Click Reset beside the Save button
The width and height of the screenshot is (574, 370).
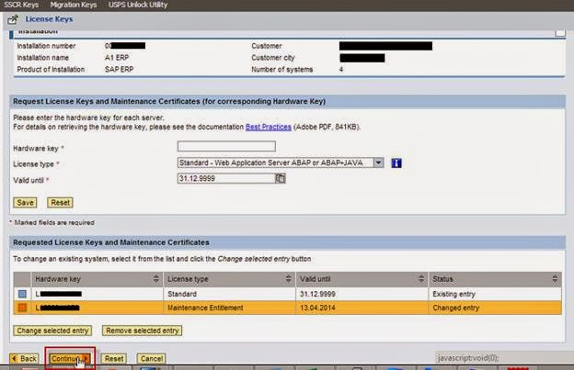pyautogui.click(x=60, y=203)
